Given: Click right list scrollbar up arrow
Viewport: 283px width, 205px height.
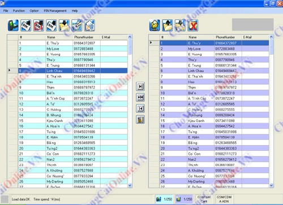Looking at the screenshot, I should tap(271, 37).
